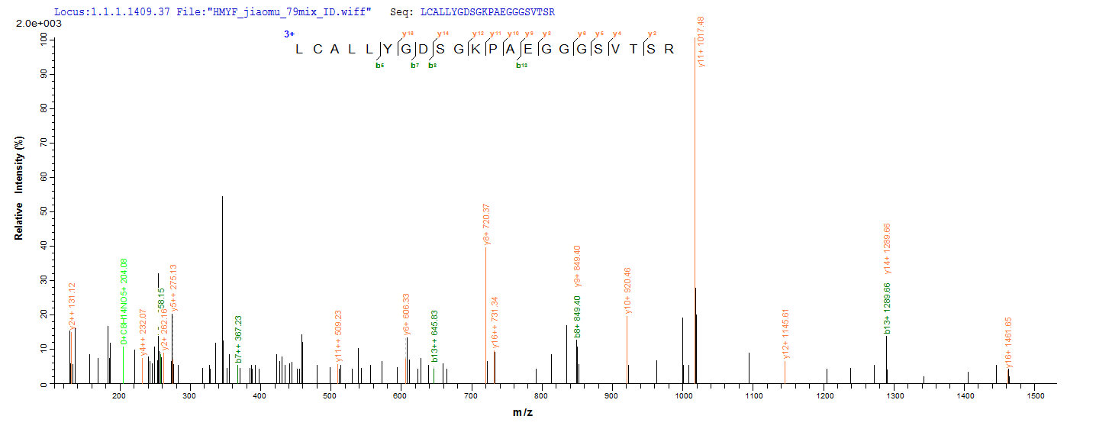Click the y5++ 275.13 peak label
The width and height of the screenshot is (1096, 429).
click(x=173, y=288)
